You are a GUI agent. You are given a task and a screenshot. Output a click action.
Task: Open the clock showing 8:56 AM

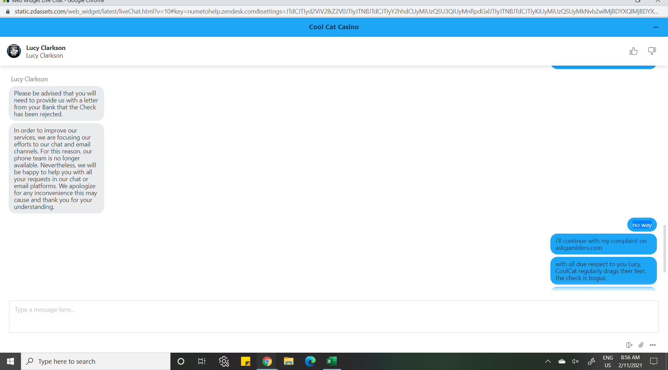tap(630, 361)
